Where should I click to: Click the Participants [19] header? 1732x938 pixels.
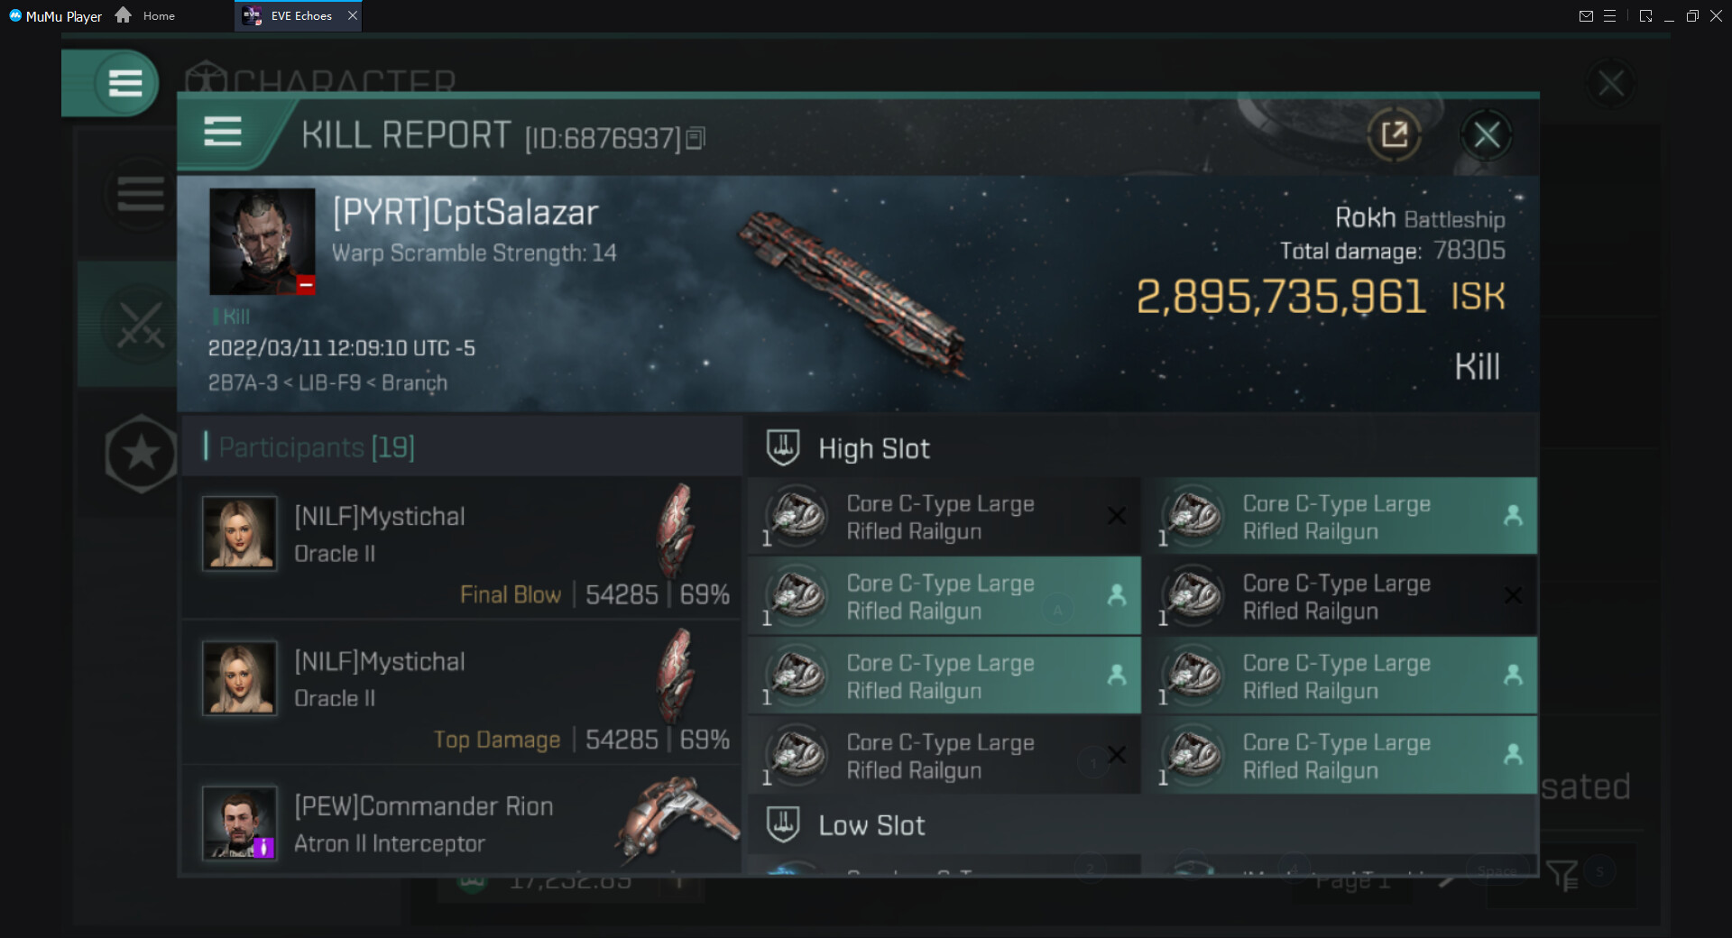tap(317, 447)
